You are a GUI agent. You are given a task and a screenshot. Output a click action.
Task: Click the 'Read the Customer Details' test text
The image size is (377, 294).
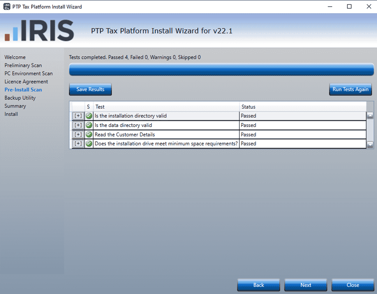pos(125,134)
